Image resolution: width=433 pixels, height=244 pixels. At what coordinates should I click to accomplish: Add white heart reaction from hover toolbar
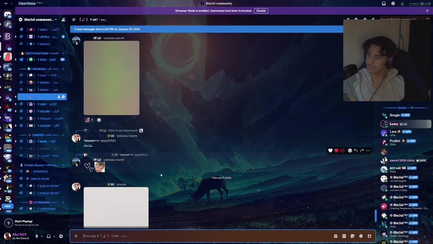click(331, 150)
